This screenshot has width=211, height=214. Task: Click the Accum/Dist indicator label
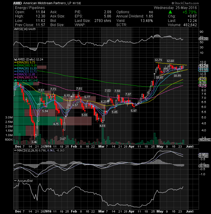tap(24, 181)
